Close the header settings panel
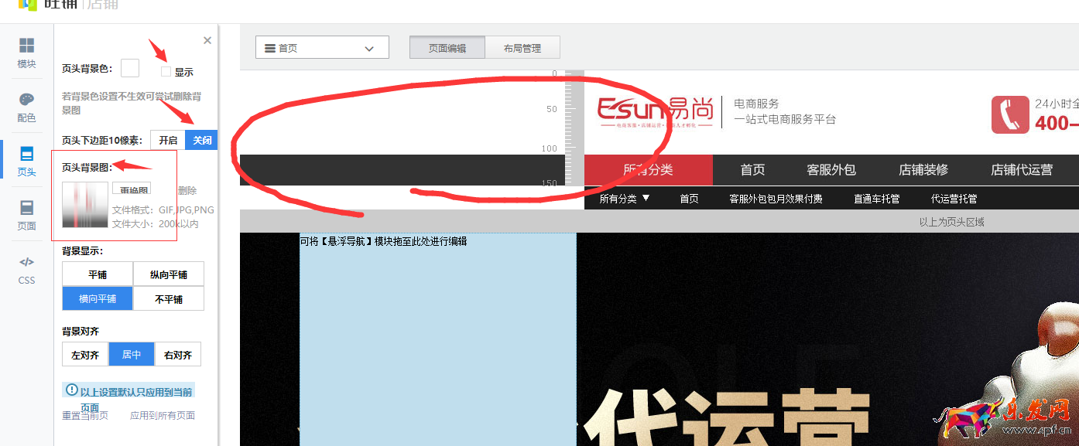Viewport: 1079px width, 446px height. 207,40
